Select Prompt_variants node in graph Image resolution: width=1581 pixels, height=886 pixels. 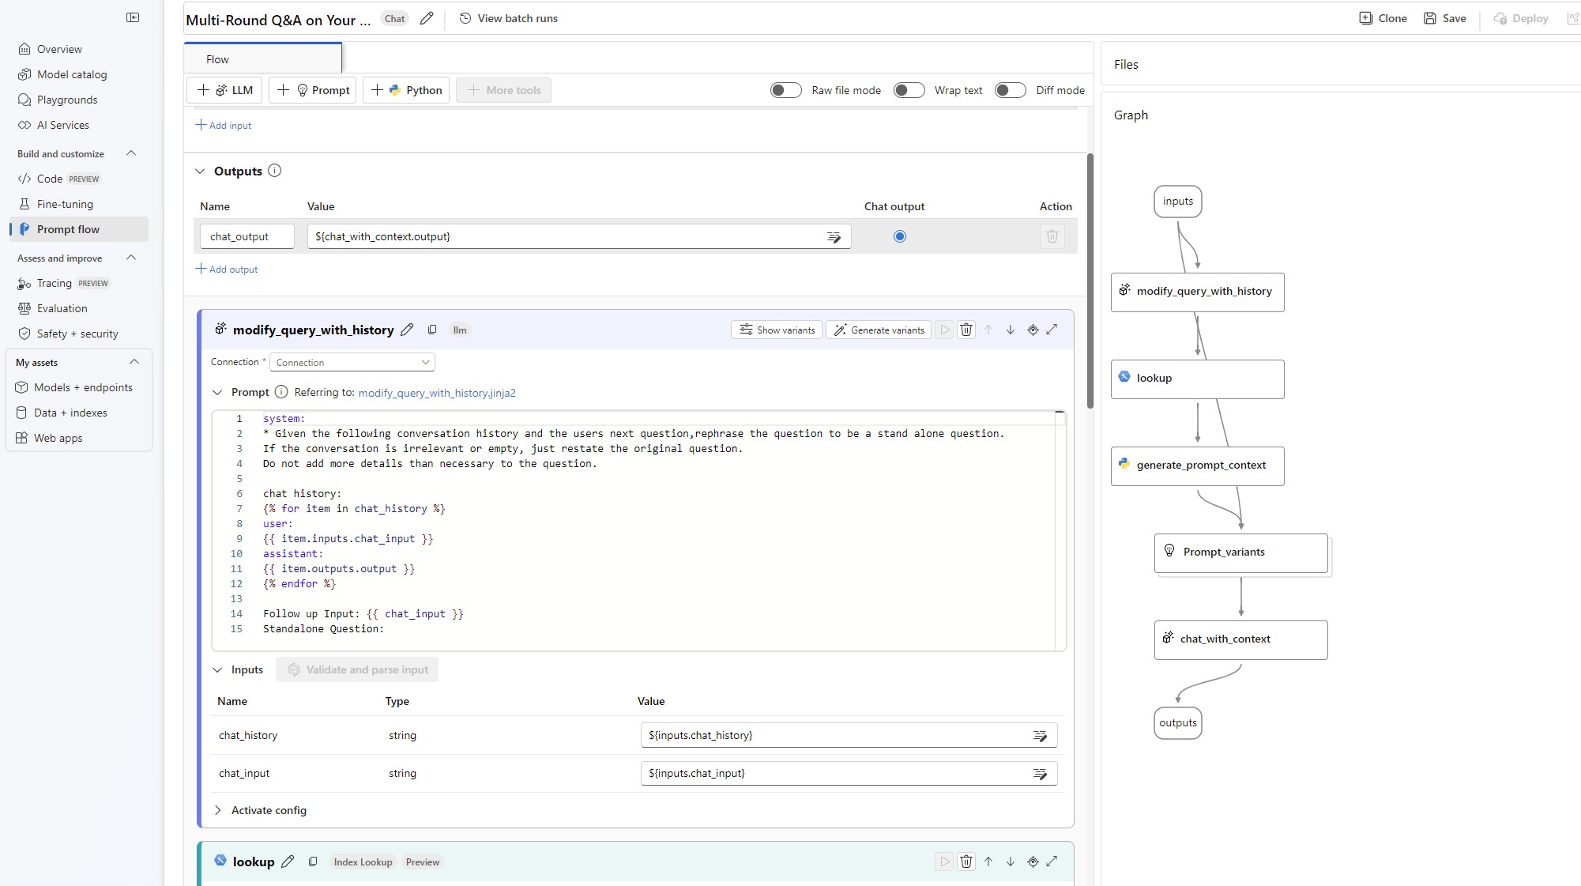[1241, 553]
